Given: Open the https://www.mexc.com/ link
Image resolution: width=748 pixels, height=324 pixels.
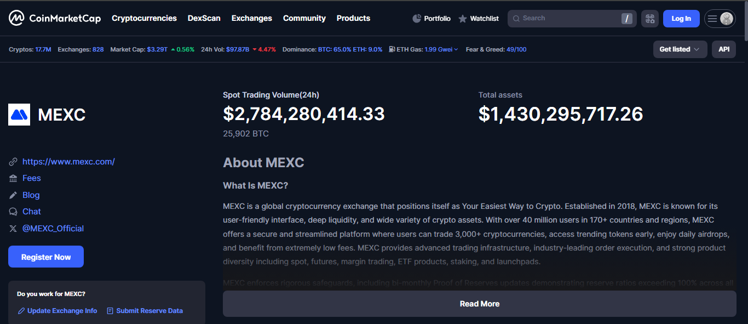Looking at the screenshot, I should 68,162.
